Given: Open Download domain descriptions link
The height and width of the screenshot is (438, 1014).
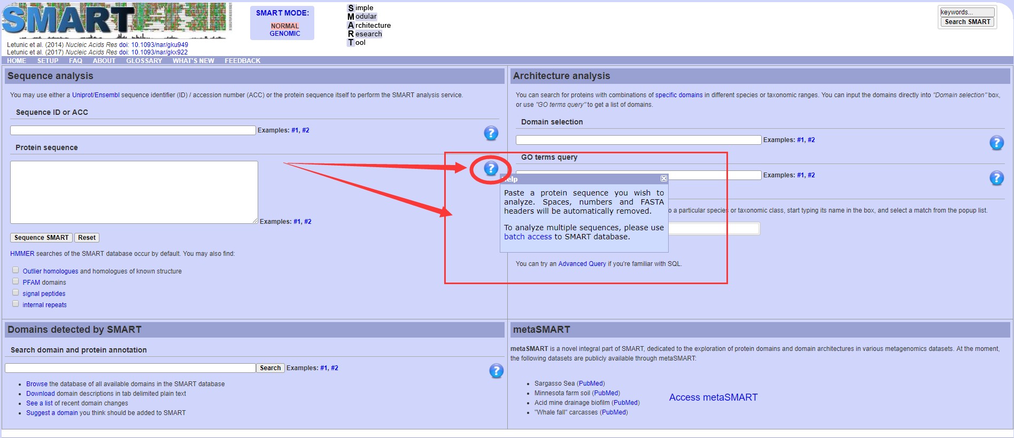Looking at the screenshot, I should [x=41, y=394].
